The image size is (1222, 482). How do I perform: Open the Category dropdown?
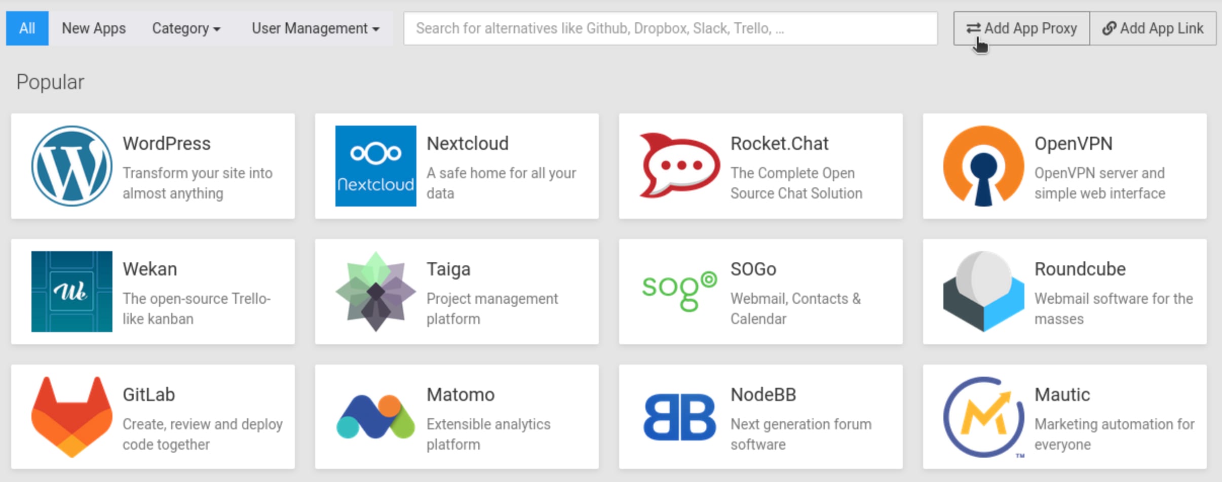186,28
